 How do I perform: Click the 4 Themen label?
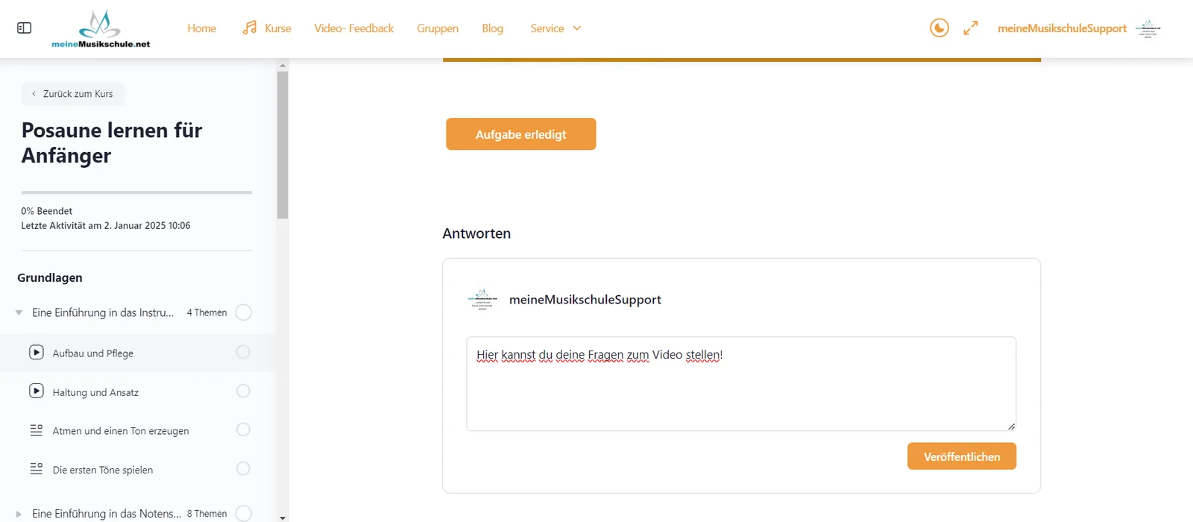point(207,312)
